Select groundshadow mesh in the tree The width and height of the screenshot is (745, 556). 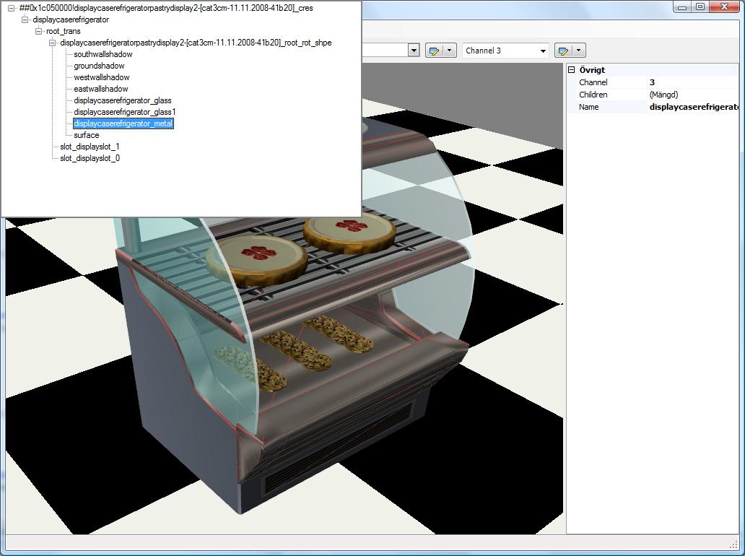[x=99, y=66]
